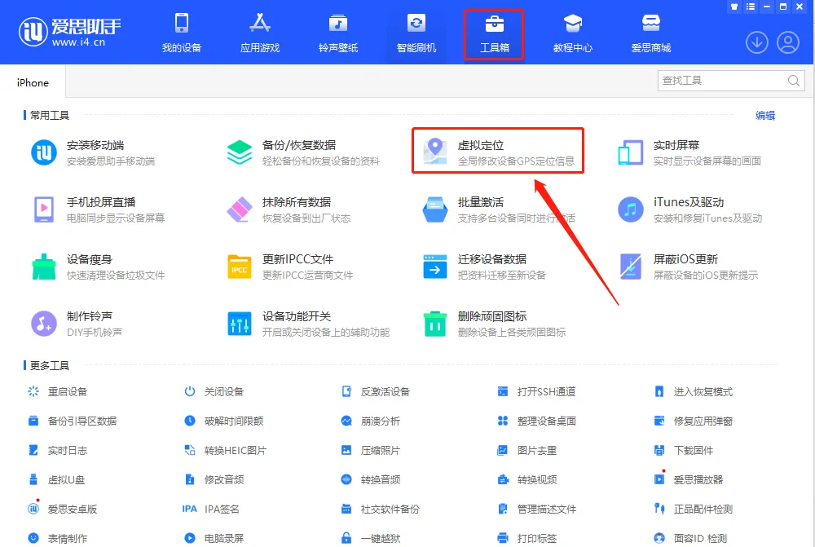Open 压缩照片
Image resolution: width=815 pixels, height=547 pixels.
click(x=370, y=450)
